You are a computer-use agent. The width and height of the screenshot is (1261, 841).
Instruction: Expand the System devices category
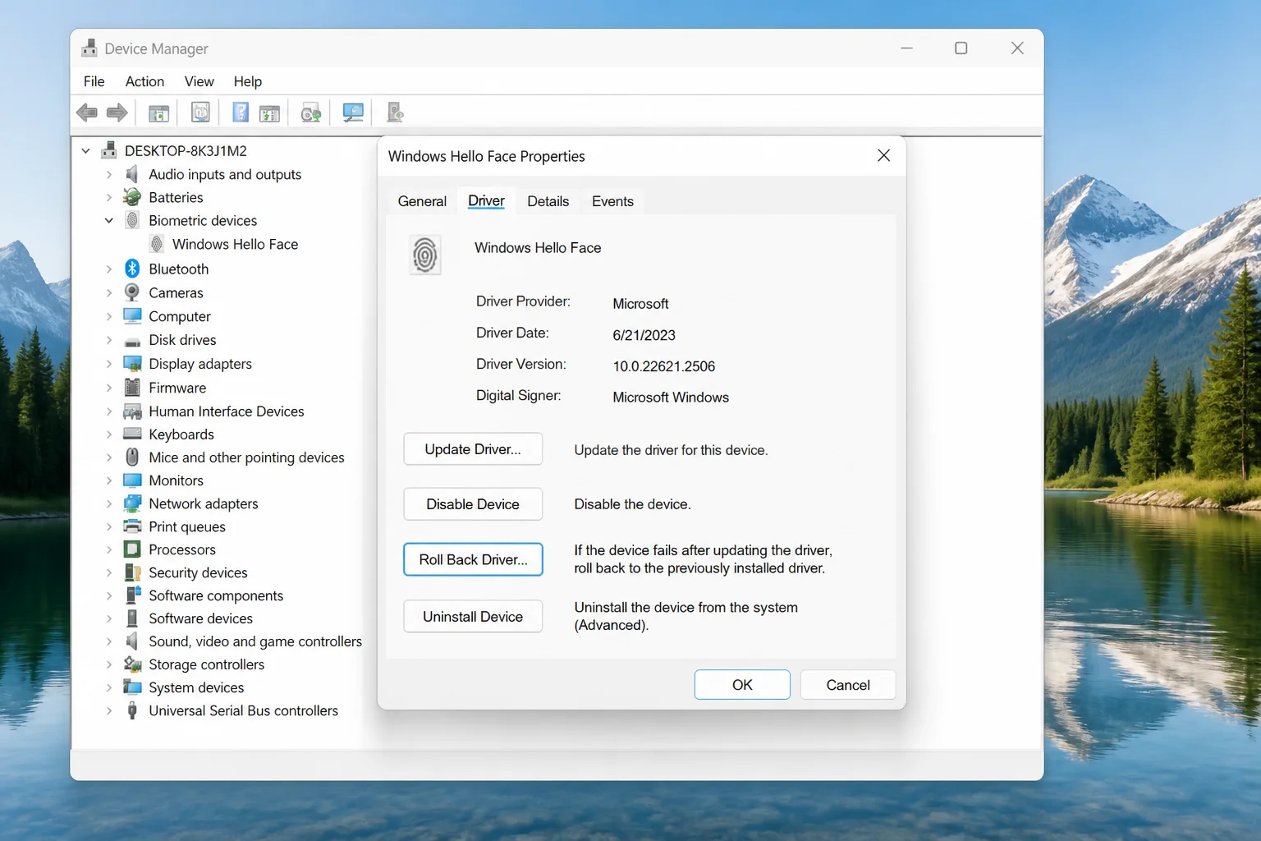click(108, 687)
